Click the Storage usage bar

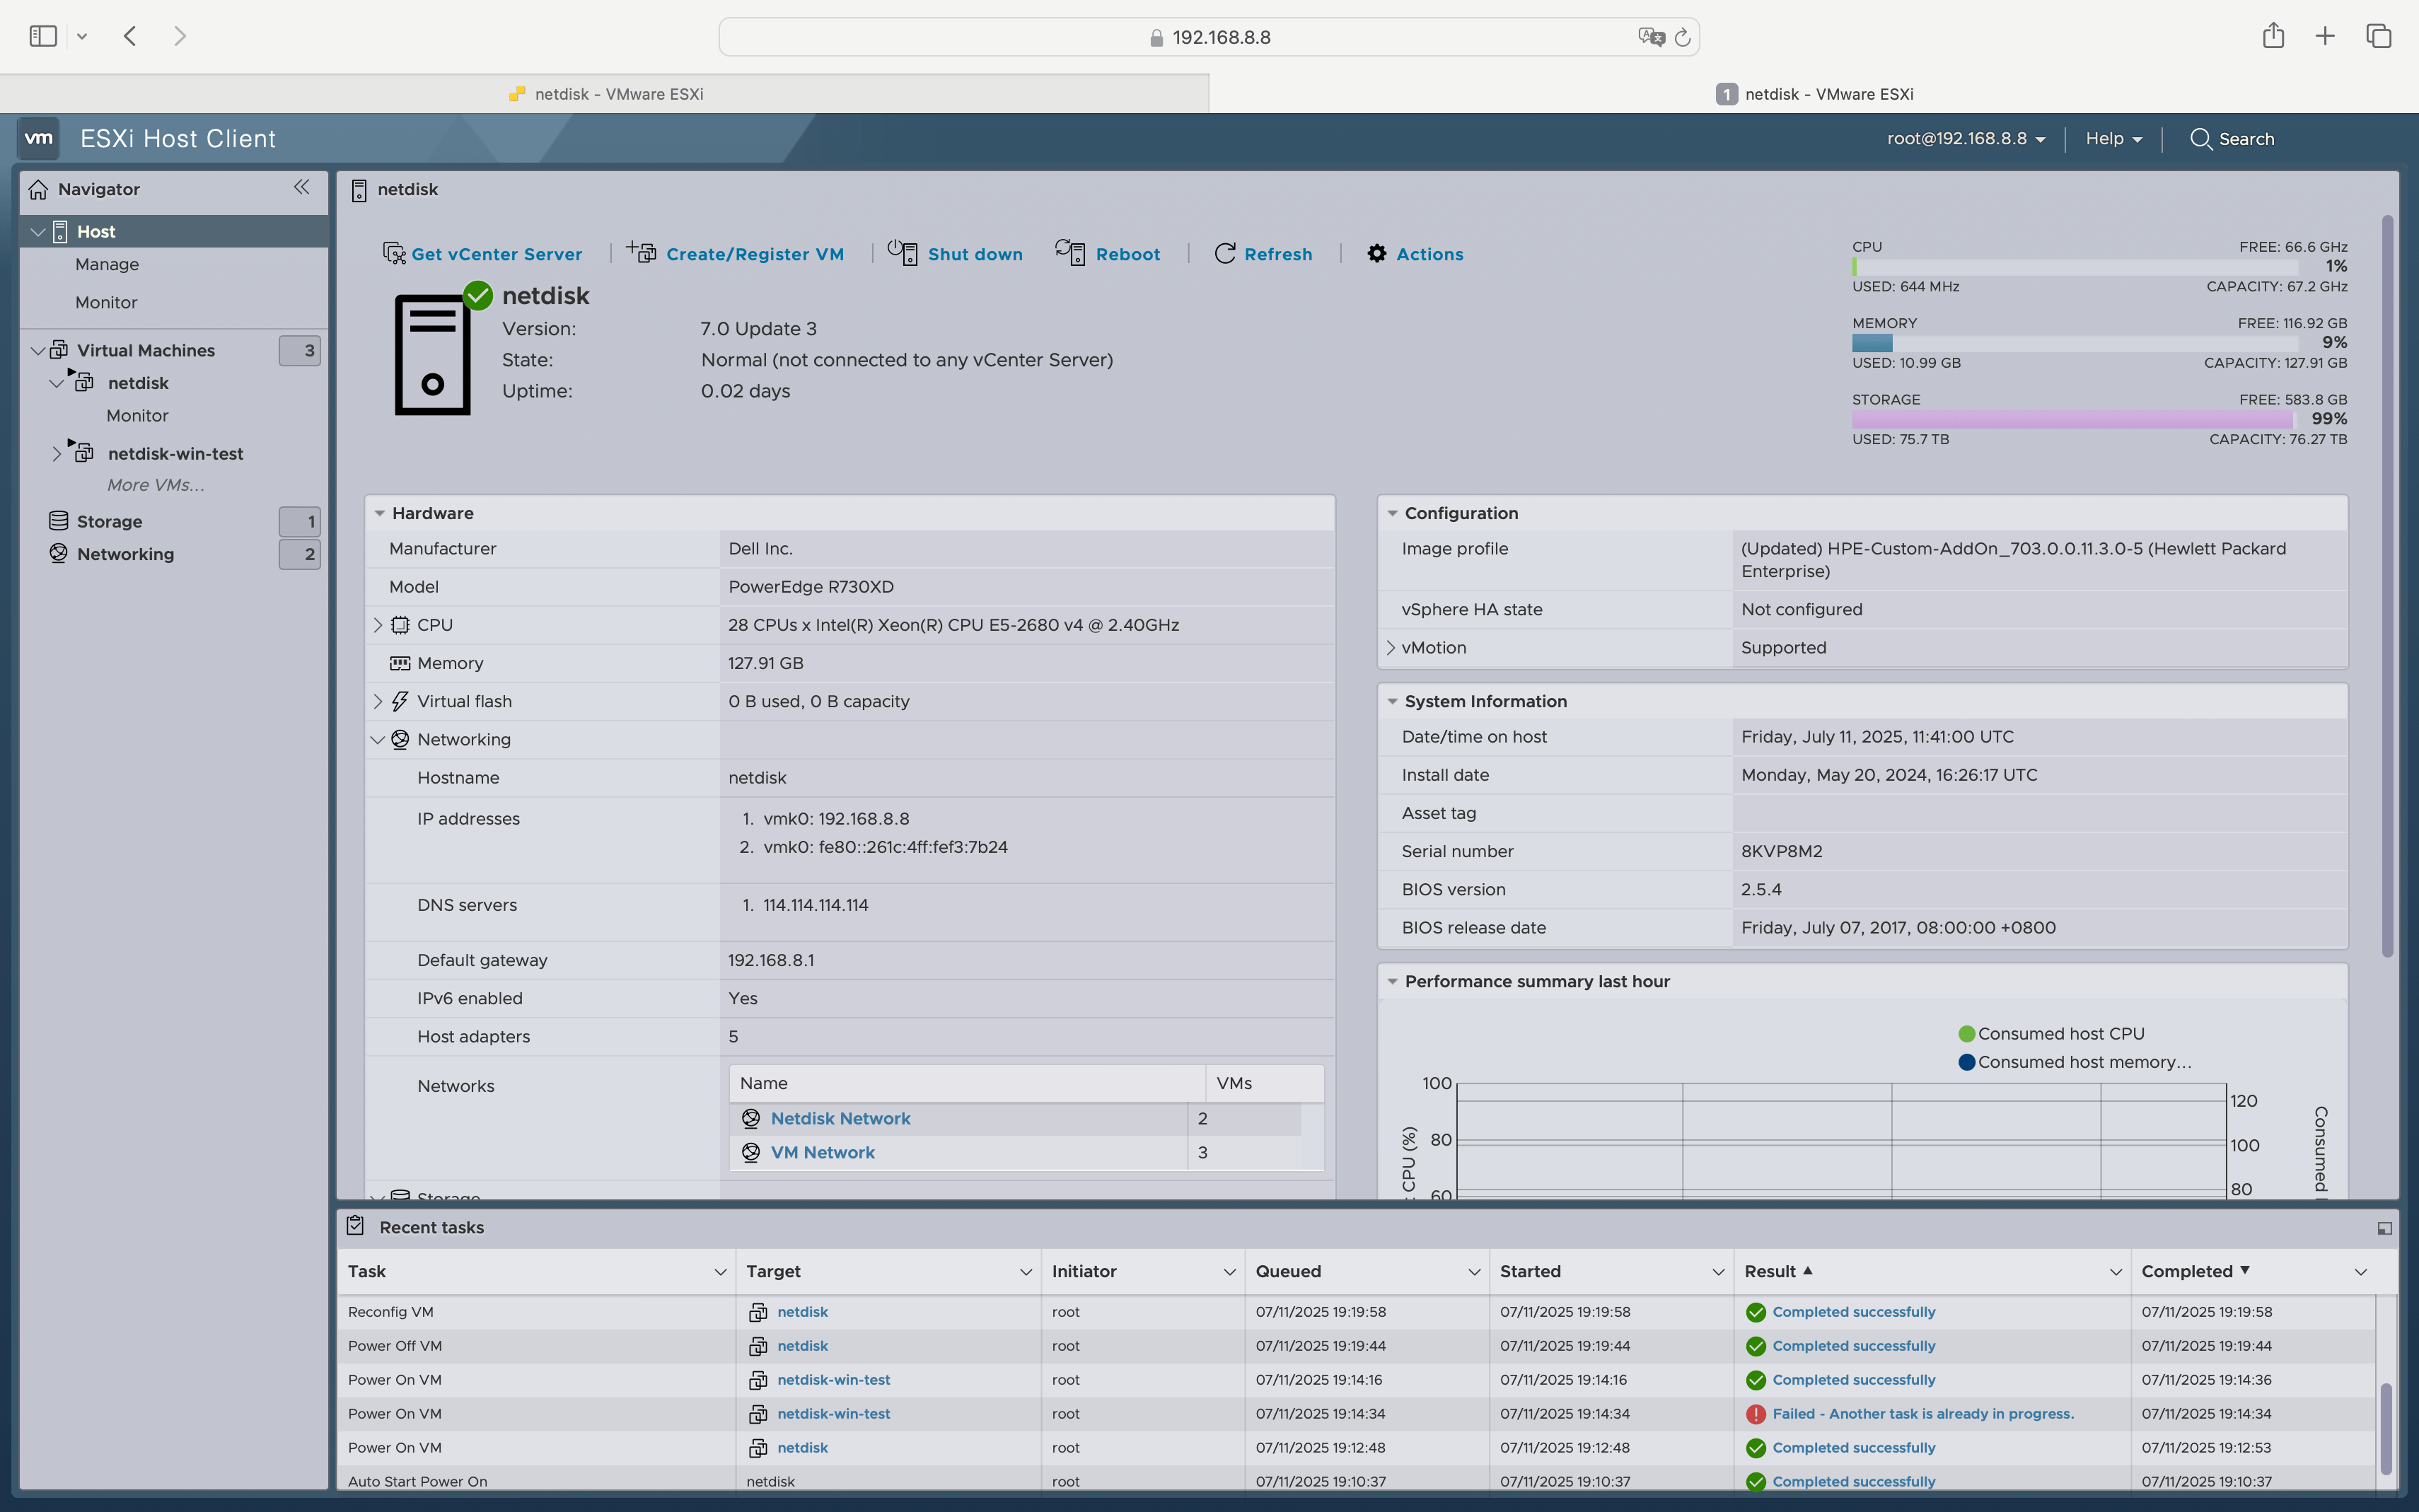(x=2074, y=419)
